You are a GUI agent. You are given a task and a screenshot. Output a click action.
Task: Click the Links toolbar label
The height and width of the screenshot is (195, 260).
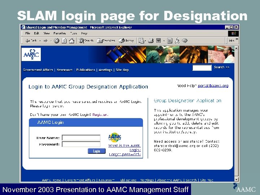click(x=231, y=40)
